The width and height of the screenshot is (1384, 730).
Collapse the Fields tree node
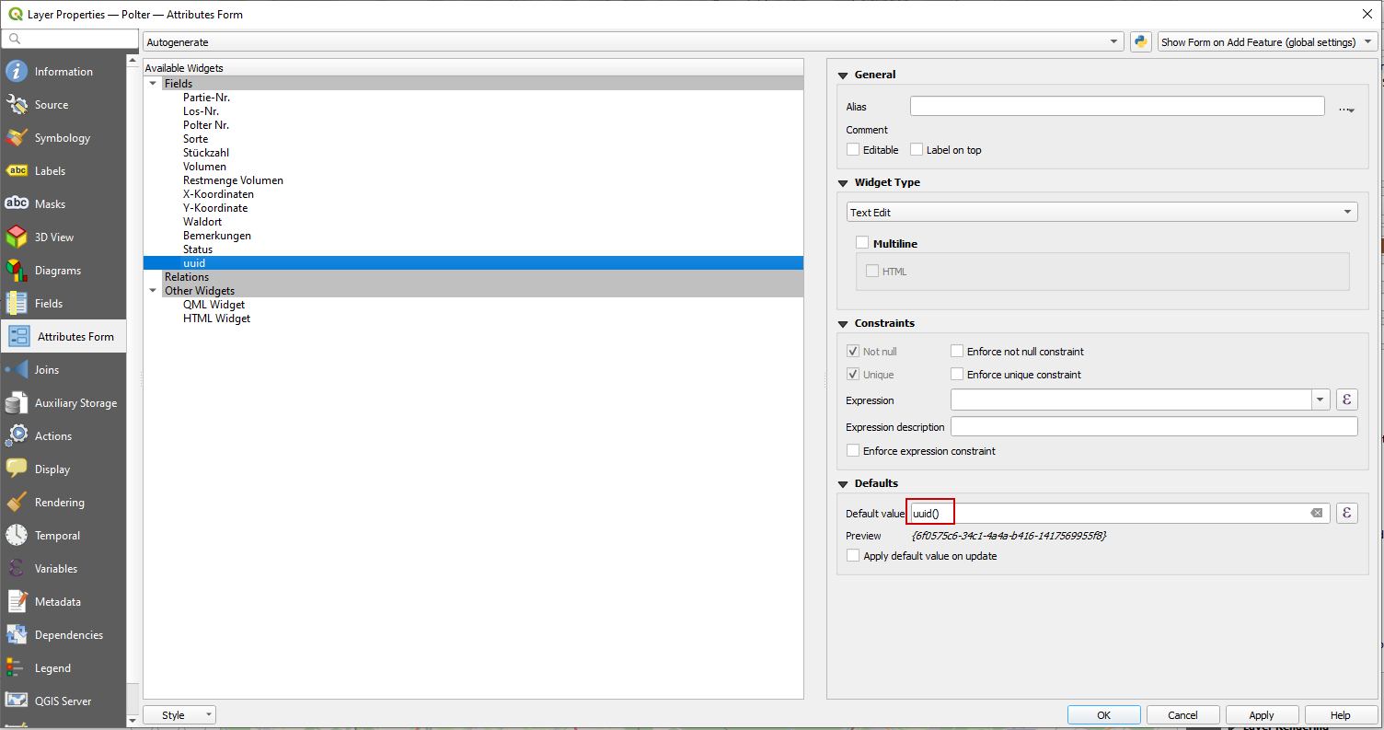(153, 84)
